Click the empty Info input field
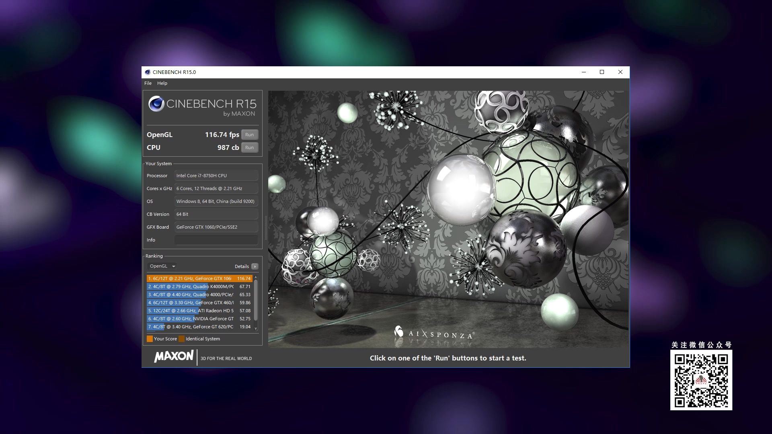 coord(216,240)
